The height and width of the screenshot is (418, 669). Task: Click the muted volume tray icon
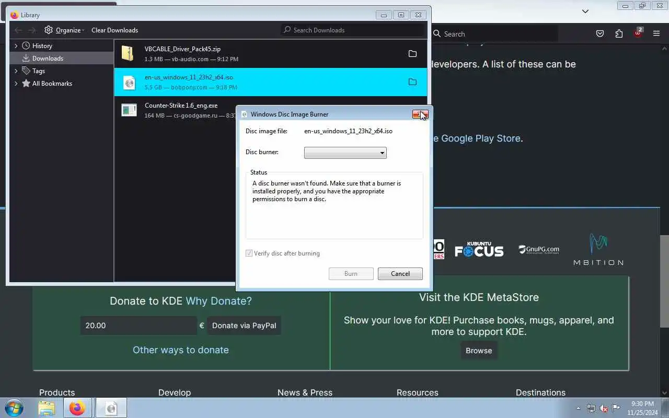pyautogui.click(x=604, y=408)
